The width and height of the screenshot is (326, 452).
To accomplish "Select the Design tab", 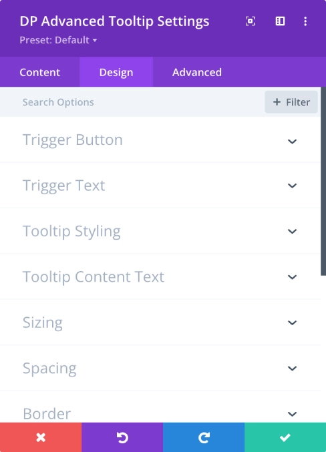I will [116, 72].
